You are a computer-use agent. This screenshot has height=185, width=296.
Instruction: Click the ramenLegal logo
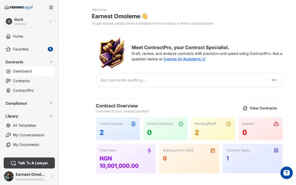coord(19,7)
